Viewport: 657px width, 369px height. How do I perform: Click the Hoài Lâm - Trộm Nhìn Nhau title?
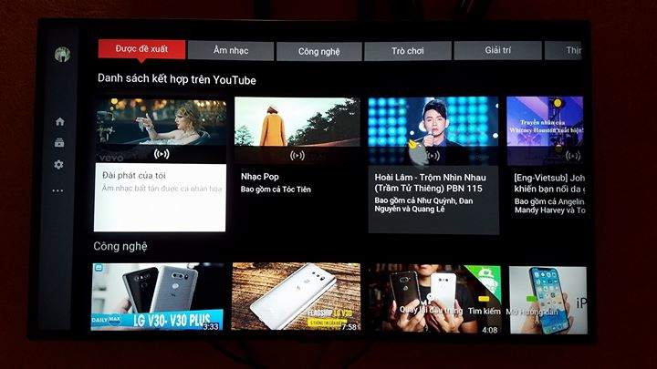[431, 183]
